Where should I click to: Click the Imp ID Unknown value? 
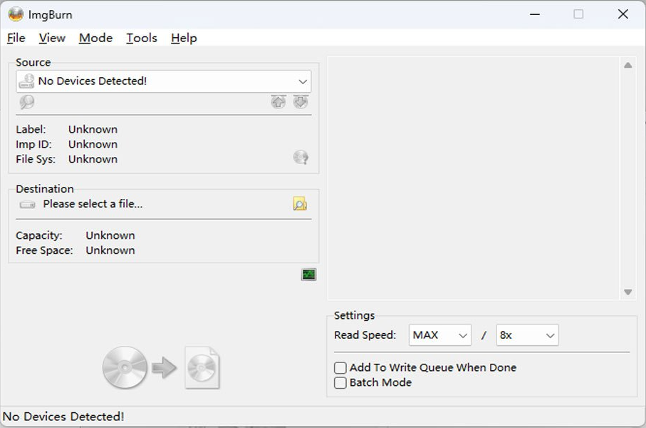(x=93, y=144)
